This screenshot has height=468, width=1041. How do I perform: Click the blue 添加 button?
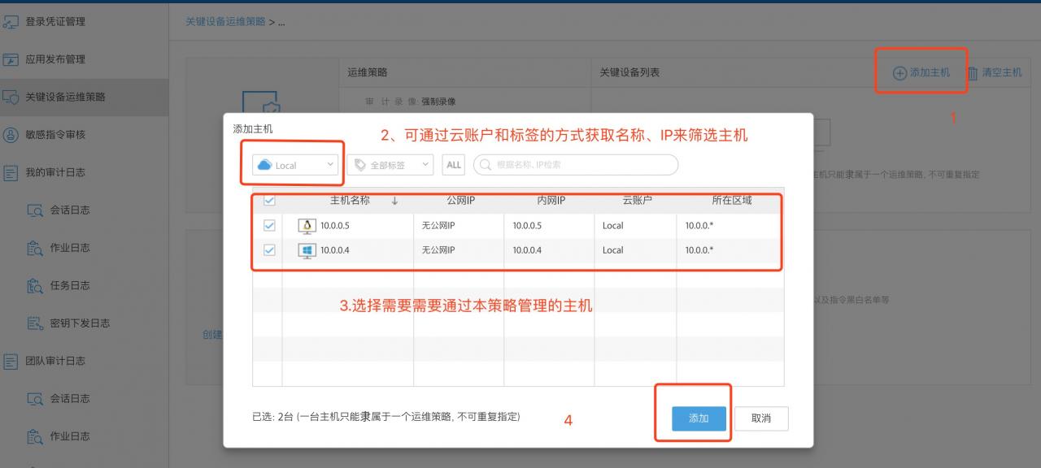[x=699, y=418]
